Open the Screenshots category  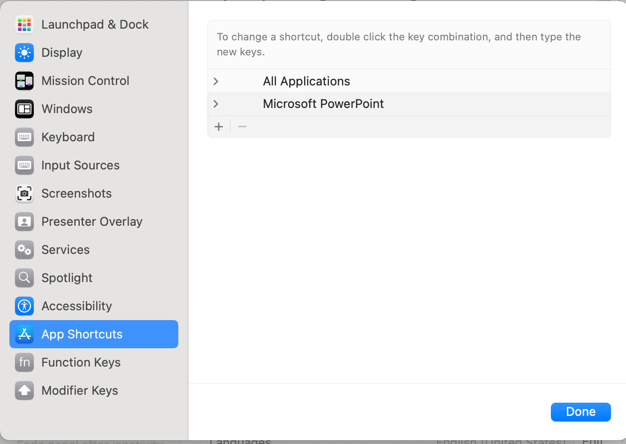(94, 193)
